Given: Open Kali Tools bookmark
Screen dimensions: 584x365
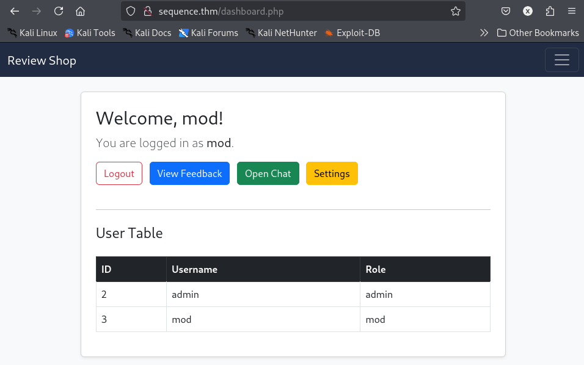Looking at the screenshot, I should click(90, 33).
